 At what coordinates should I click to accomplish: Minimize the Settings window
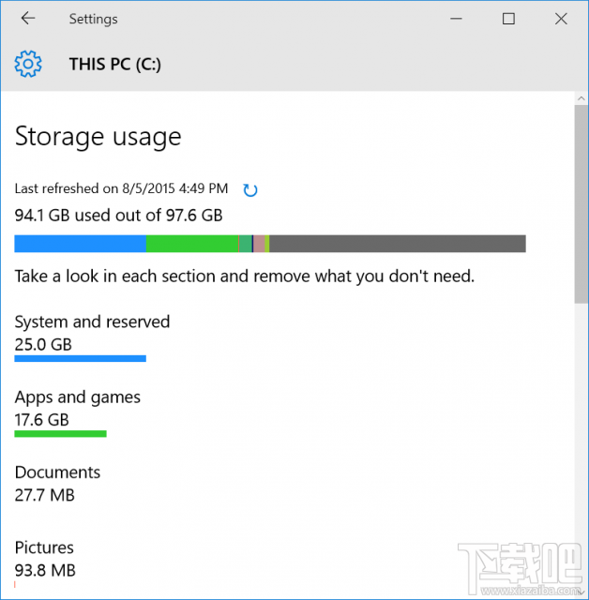pyautogui.click(x=457, y=19)
